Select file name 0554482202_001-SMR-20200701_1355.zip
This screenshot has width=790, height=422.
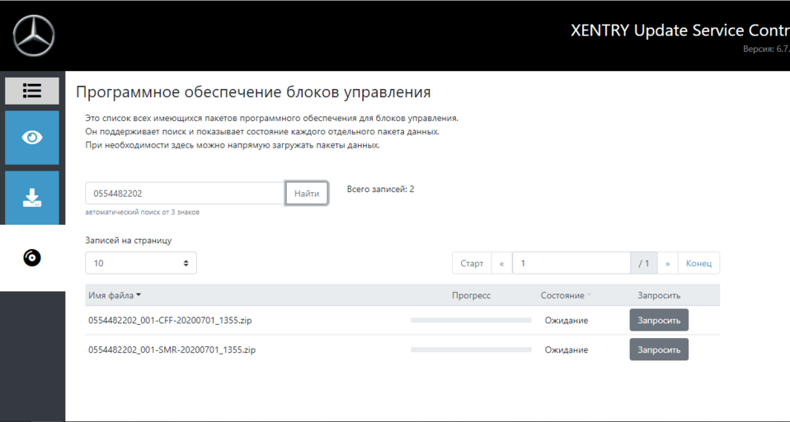(x=172, y=349)
